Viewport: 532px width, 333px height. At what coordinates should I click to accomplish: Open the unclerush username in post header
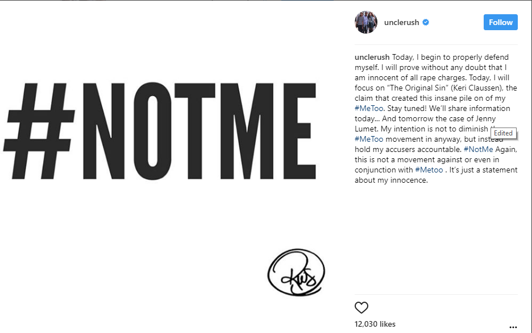tap(401, 23)
